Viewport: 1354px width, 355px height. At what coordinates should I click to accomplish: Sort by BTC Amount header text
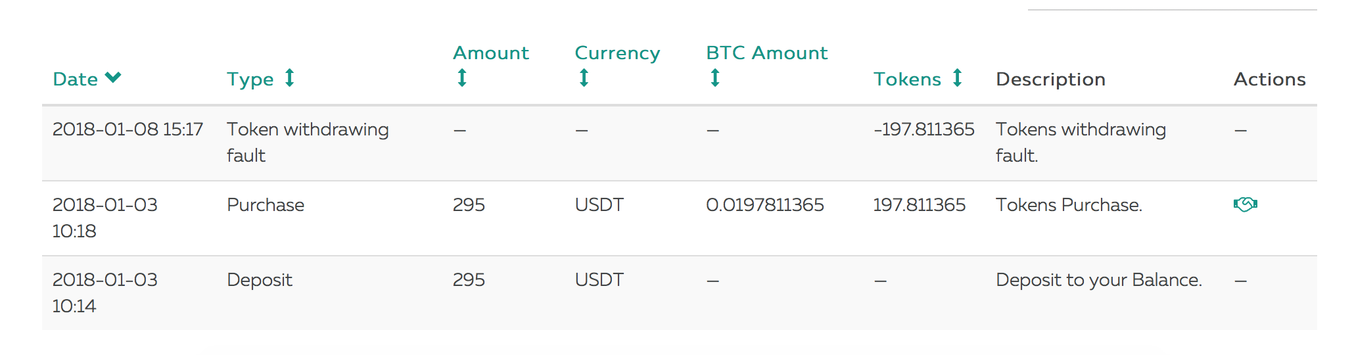pyautogui.click(x=766, y=53)
